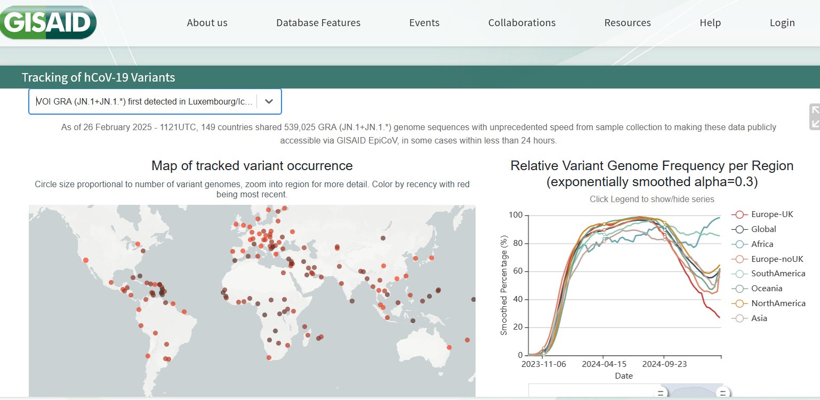Click the Login link
The width and height of the screenshot is (820, 400).
click(782, 23)
